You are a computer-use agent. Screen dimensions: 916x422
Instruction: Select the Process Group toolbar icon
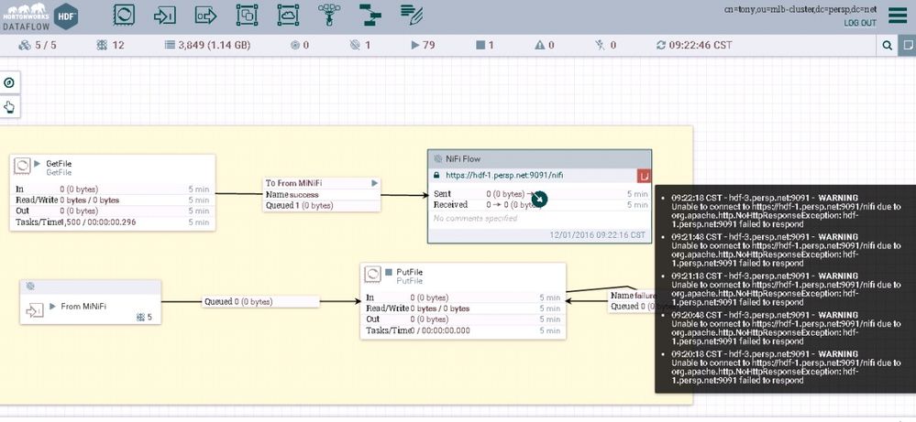(247, 16)
